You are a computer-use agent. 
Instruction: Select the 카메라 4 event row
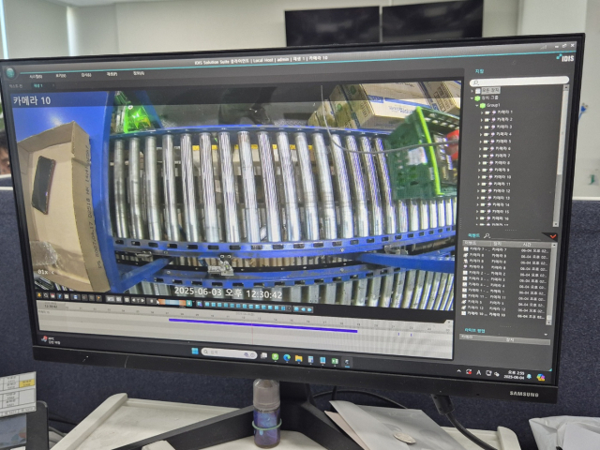tap(505, 285)
